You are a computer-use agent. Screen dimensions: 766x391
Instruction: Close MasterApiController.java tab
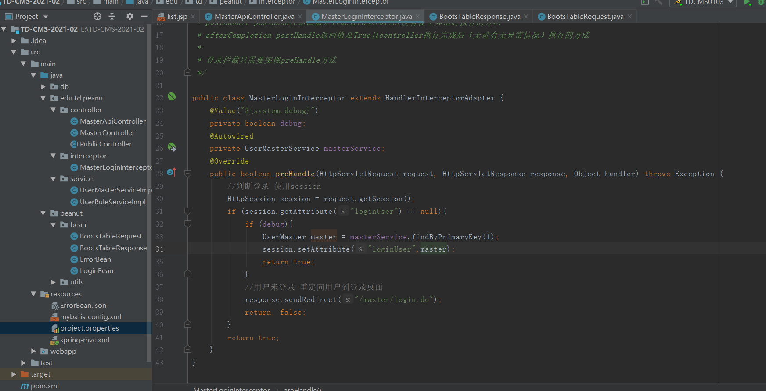[300, 17]
